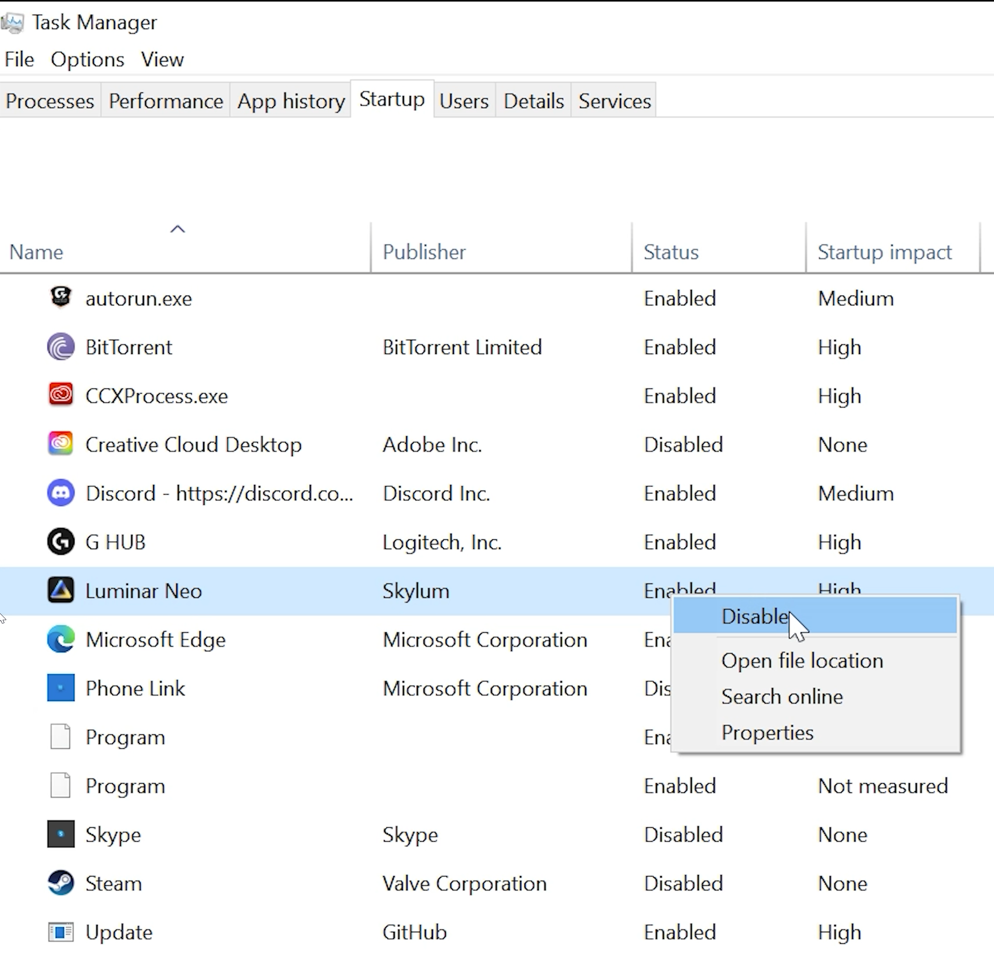
Task: Click the Disabled status of Steam row
Action: click(x=683, y=883)
